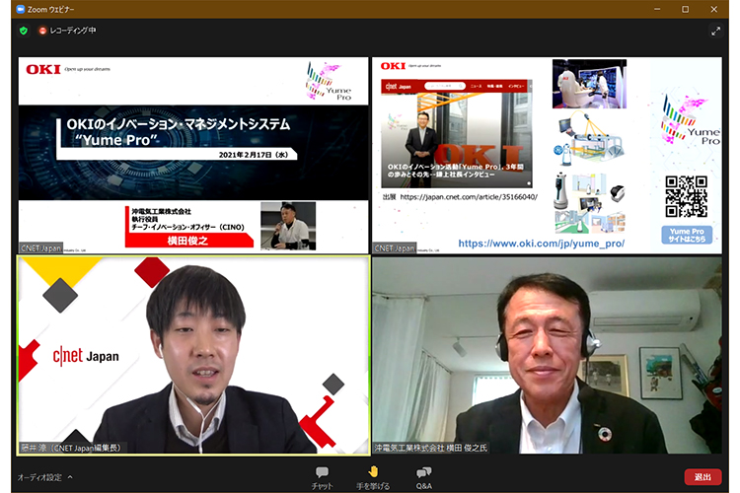Select the OKI speaker video tile with headset
The width and height of the screenshot is (740, 493).
click(547, 355)
